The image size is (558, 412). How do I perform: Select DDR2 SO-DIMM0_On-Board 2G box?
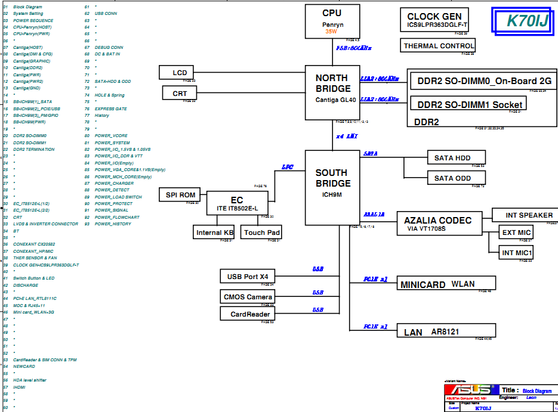pyautogui.click(x=483, y=81)
